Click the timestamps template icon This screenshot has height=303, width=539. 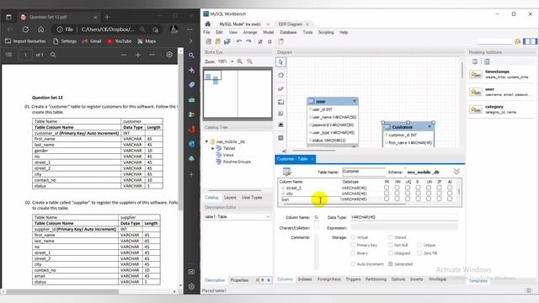coord(476,74)
